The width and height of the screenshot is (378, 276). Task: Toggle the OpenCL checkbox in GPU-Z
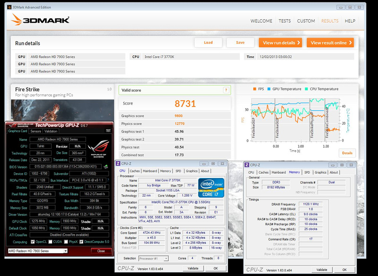[x=33, y=242]
